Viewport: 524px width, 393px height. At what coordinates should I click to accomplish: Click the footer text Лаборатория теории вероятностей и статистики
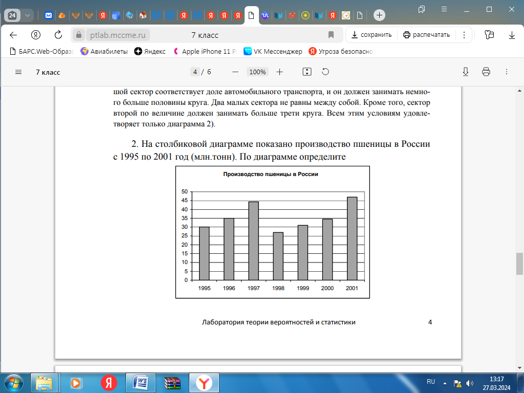point(279,322)
